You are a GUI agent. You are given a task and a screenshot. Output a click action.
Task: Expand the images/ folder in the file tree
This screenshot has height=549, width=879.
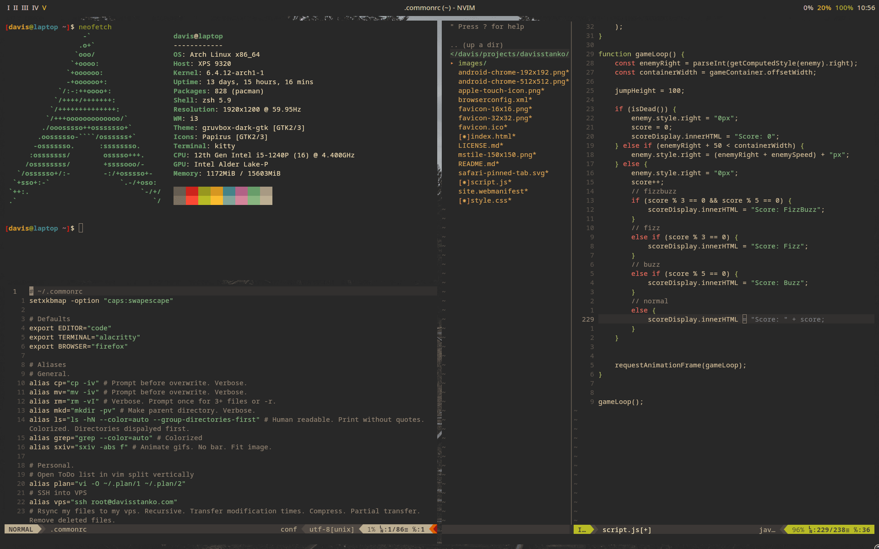pos(472,63)
